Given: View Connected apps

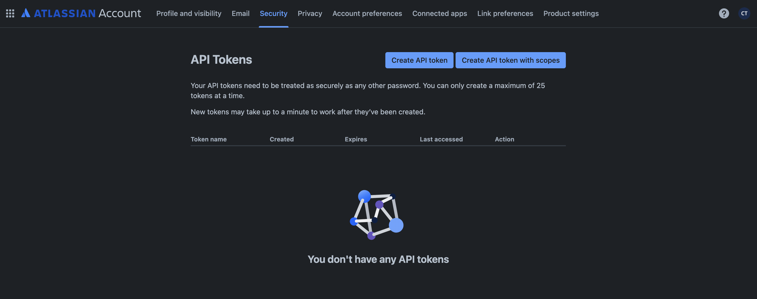Looking at the screenshot, I should (x=439, y=13).
